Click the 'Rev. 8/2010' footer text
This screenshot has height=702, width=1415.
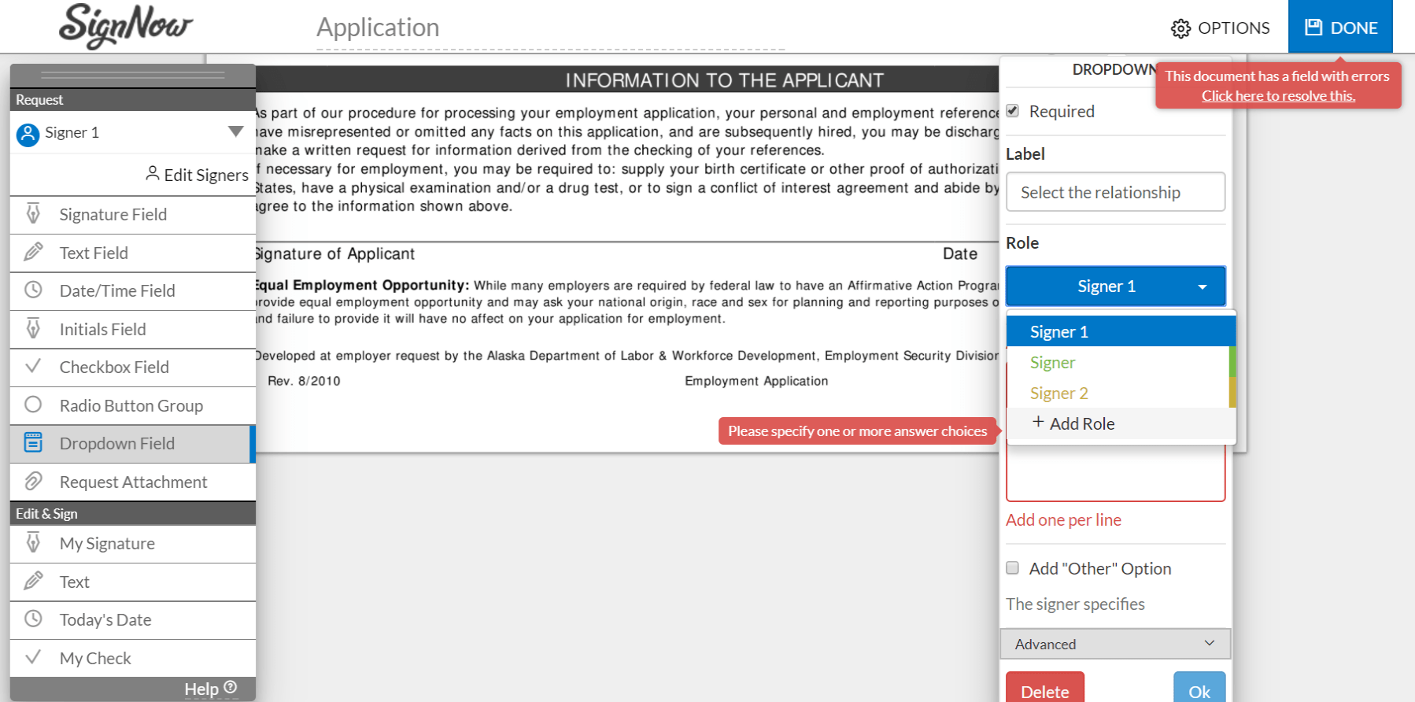coord(304,381)
